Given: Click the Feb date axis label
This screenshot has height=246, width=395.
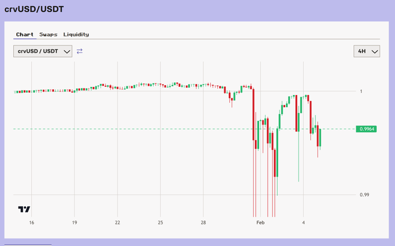Looking at the screenshot, I should point(260,223).
